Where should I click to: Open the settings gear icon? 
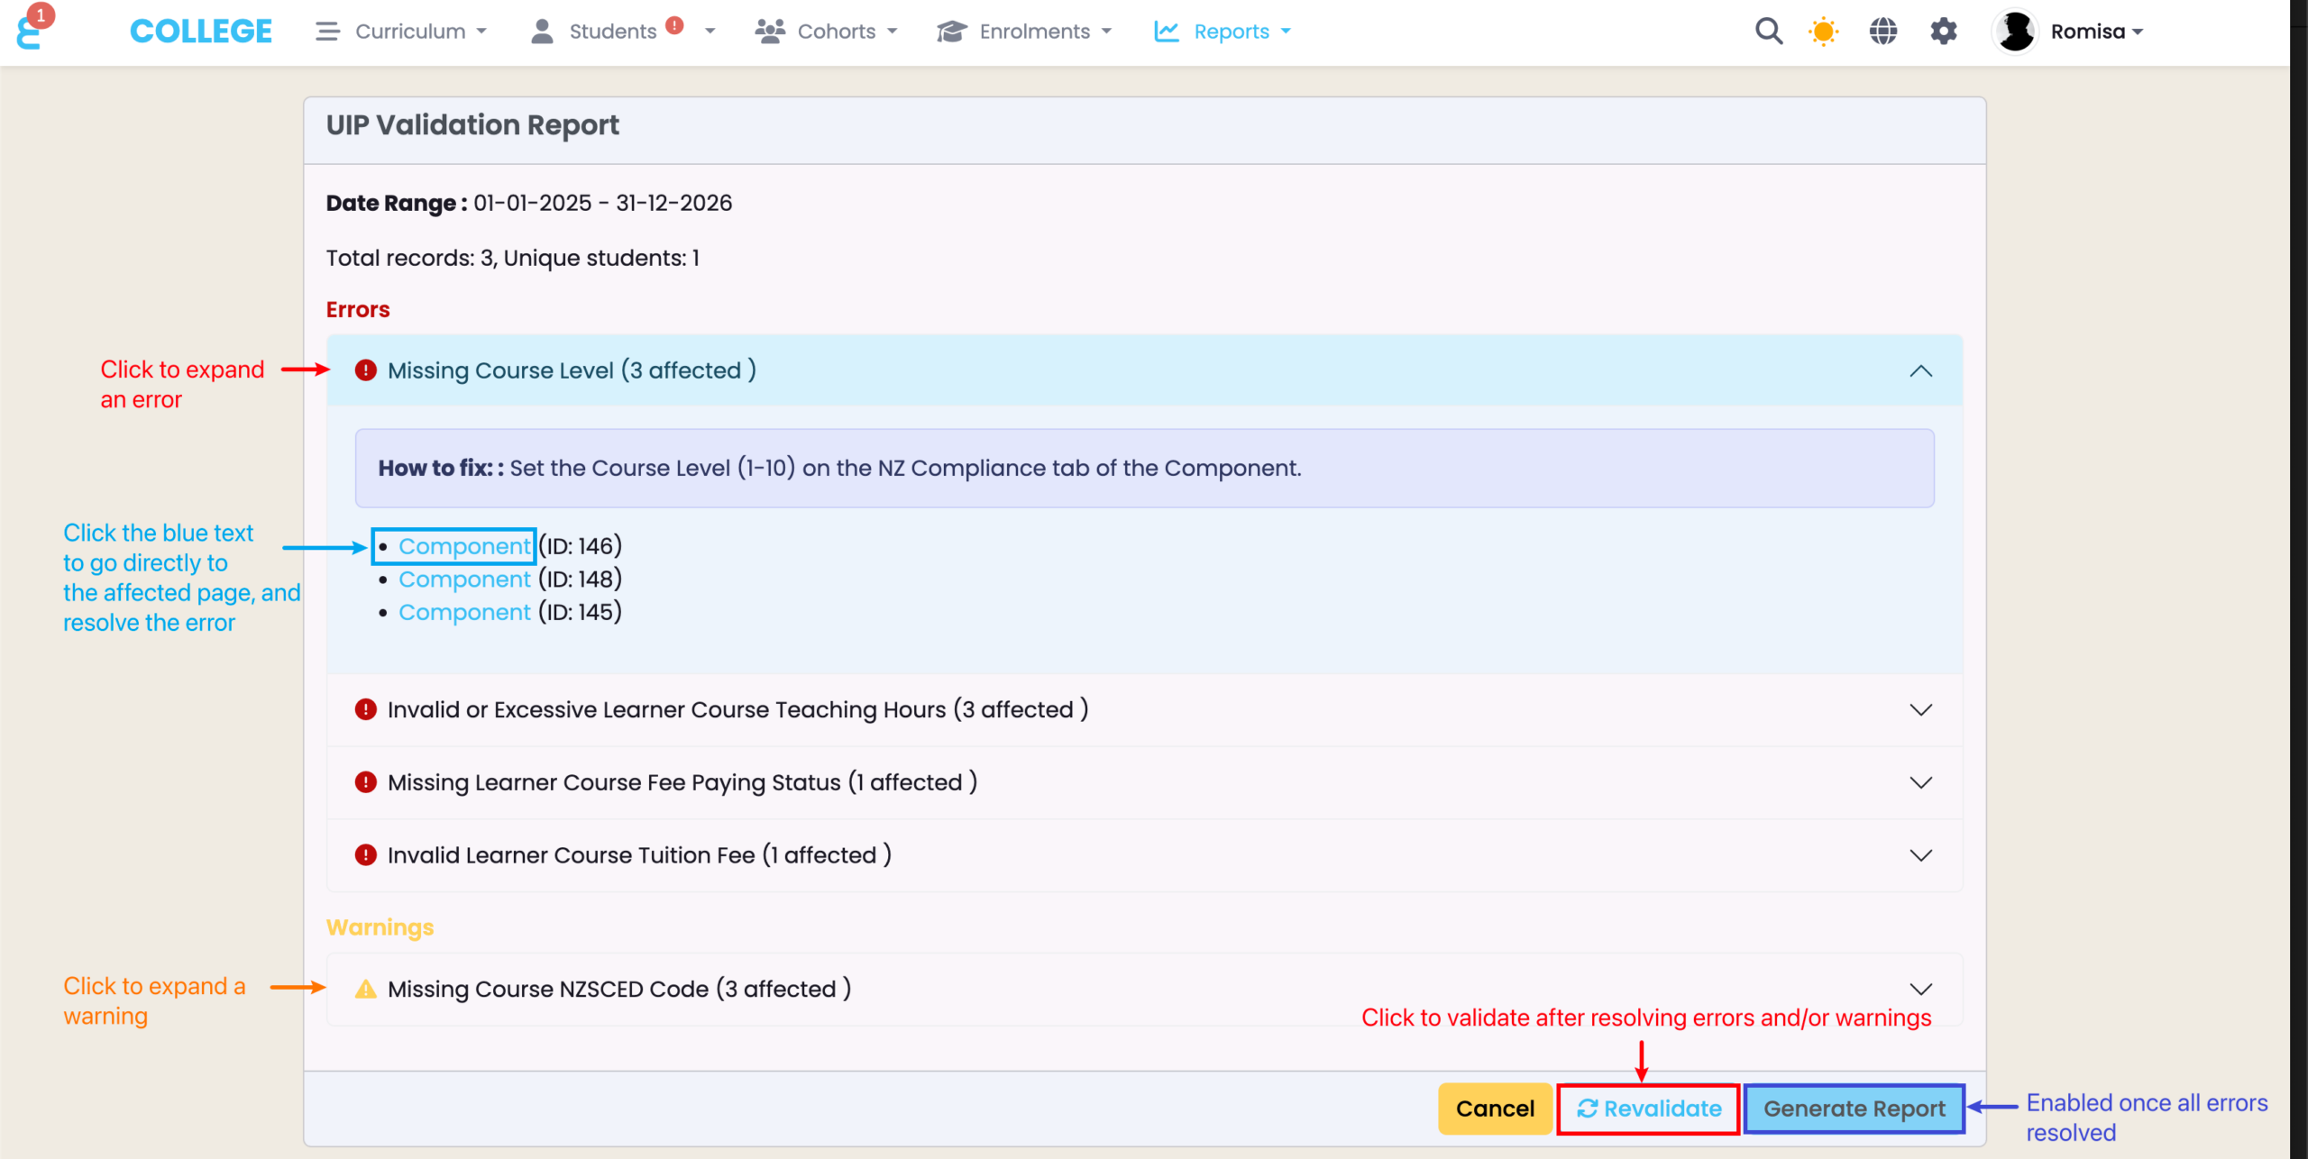click(x=1943, y=32)
